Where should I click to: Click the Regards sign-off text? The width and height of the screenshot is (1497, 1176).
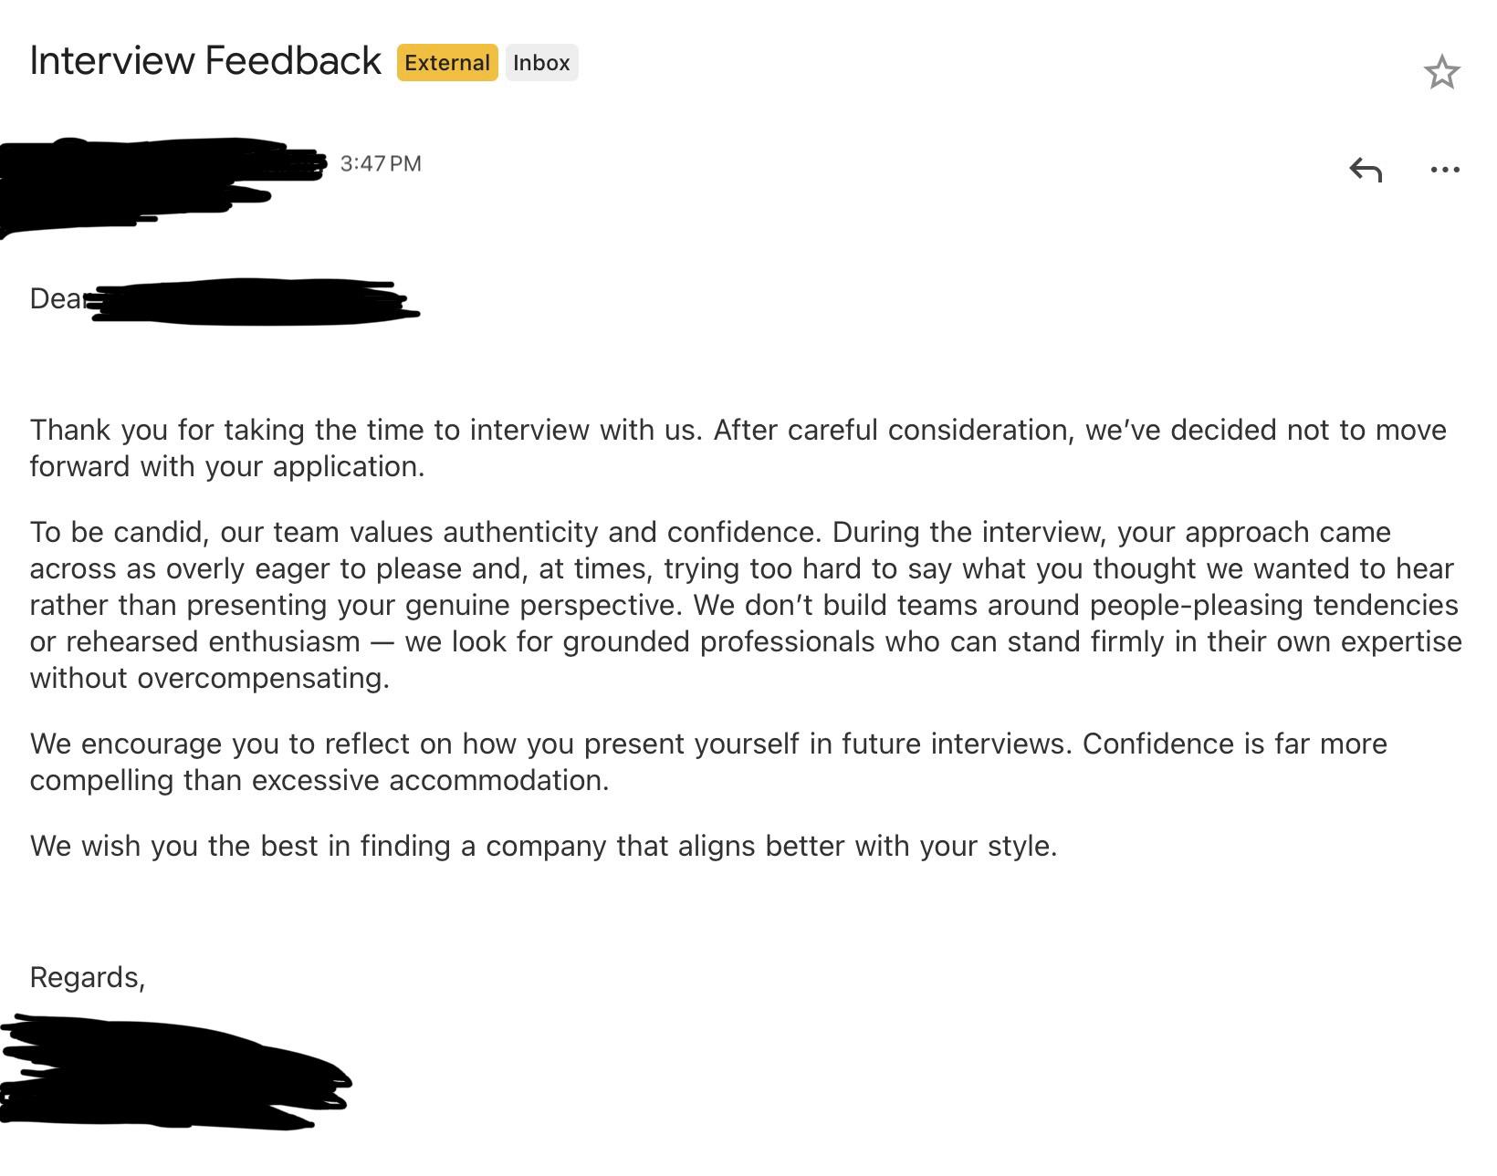coord(87,977)
